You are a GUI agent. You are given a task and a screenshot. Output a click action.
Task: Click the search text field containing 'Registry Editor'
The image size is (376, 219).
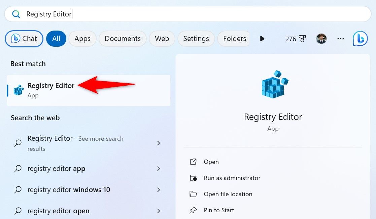pyautogui.click(x=188, y=14)
